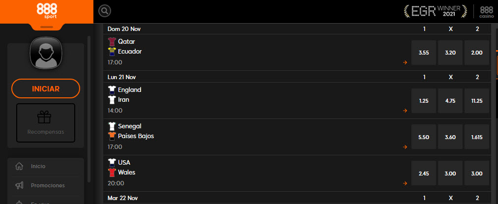
Task: Go to Inicio in sidebar
Action: (x=38, y=166)
